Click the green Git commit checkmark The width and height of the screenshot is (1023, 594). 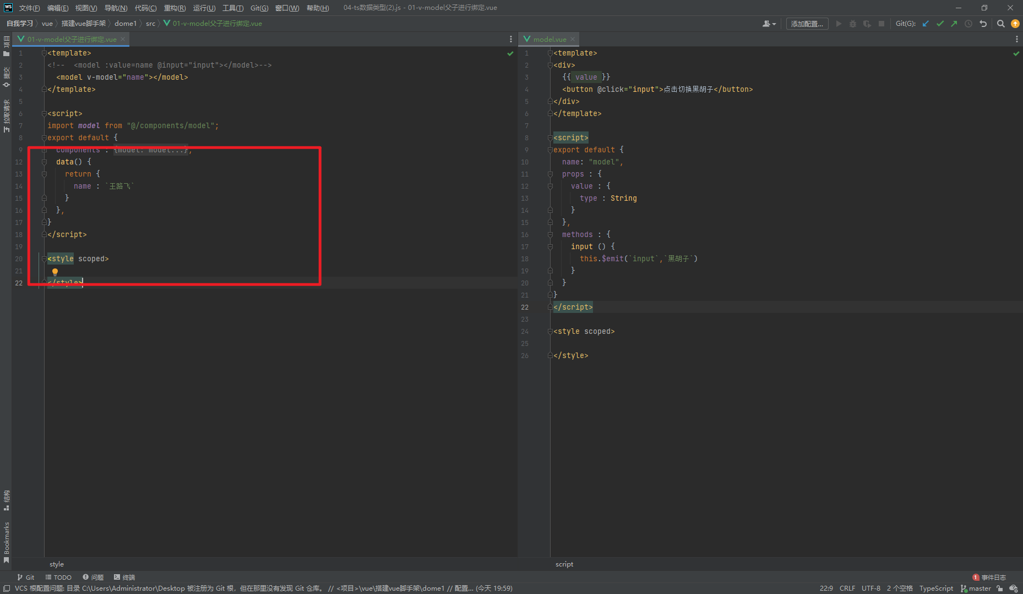point(940,24)
